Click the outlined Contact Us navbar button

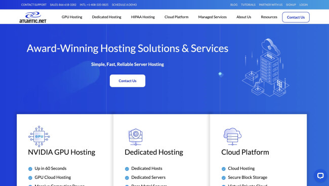coord(296,17)
